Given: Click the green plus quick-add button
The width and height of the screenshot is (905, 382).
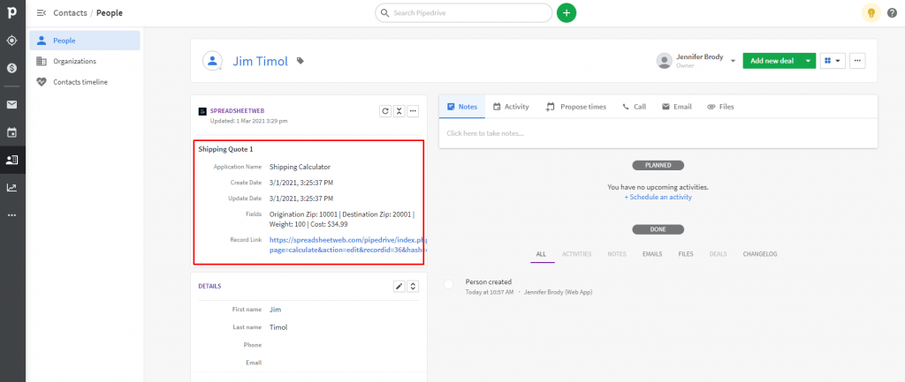Looking at the screenshot, I should (567, 12).
